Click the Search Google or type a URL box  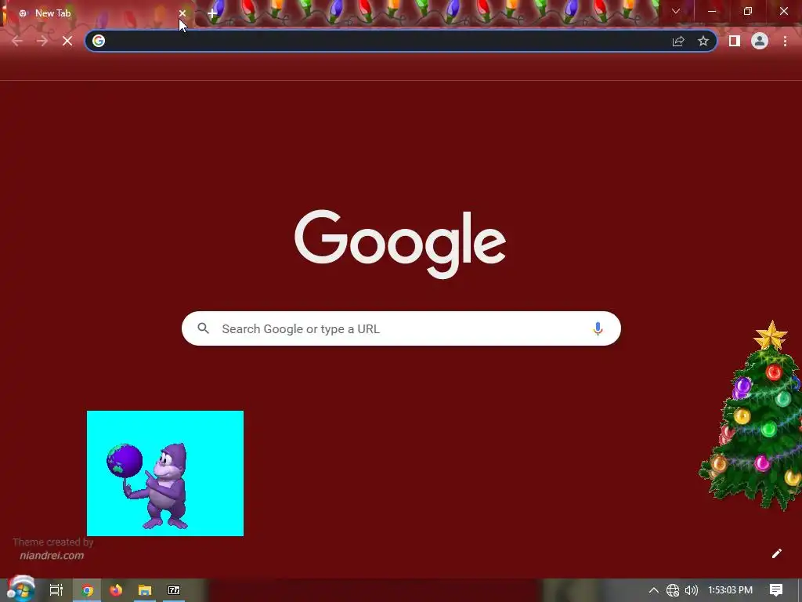[401, 328]
